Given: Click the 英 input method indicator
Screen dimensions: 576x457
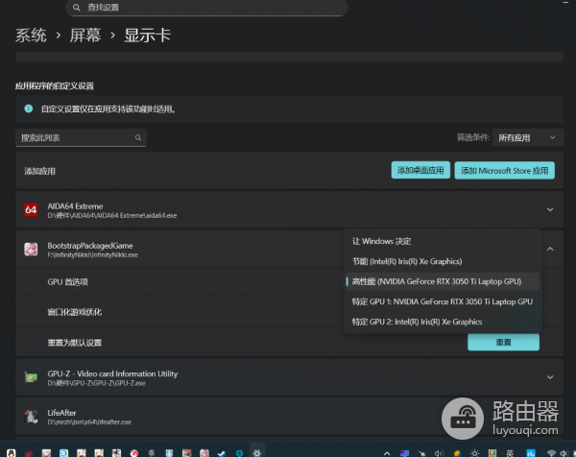Looking at the screenshot, I should coord(510,453).
